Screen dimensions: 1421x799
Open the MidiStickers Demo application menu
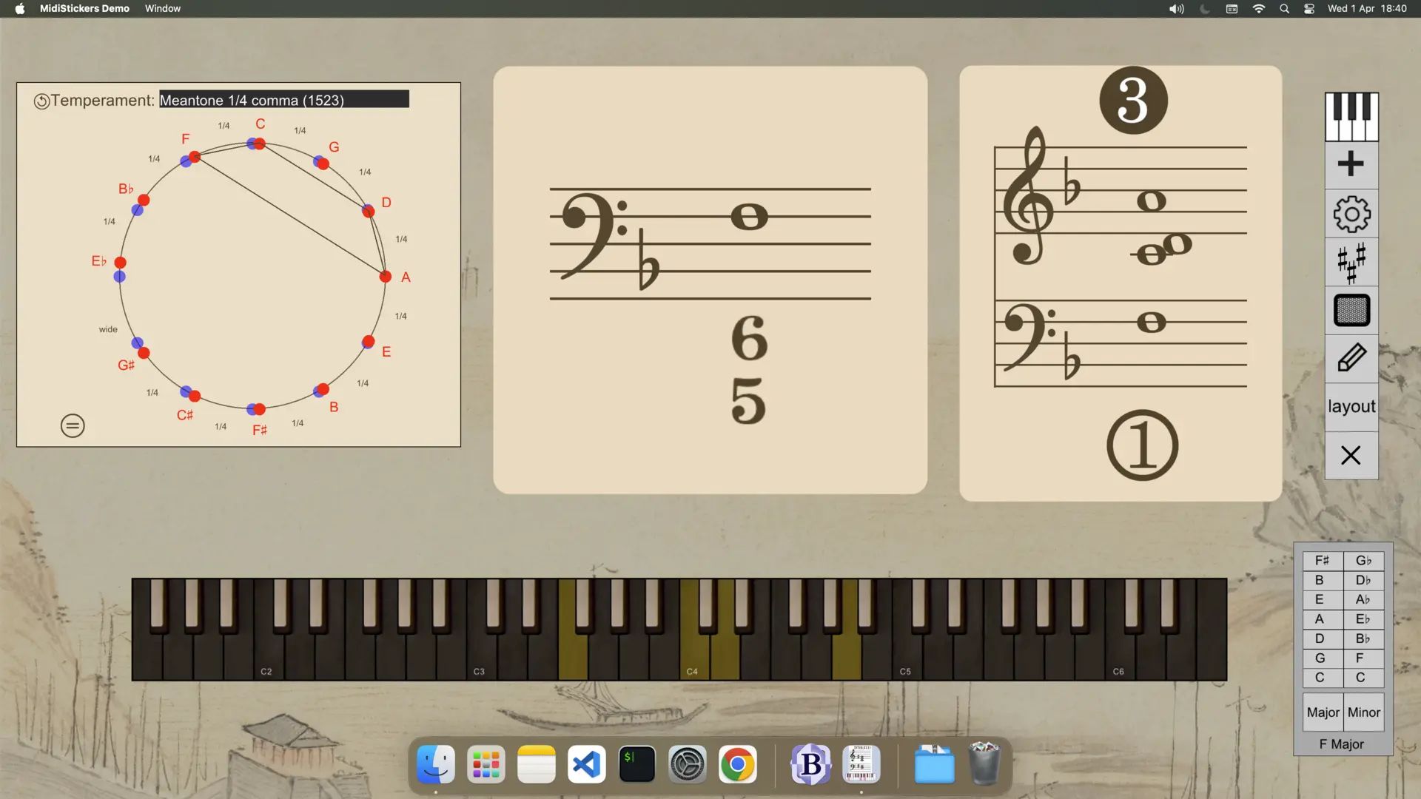pyautogui.click(x=84, y=8)
